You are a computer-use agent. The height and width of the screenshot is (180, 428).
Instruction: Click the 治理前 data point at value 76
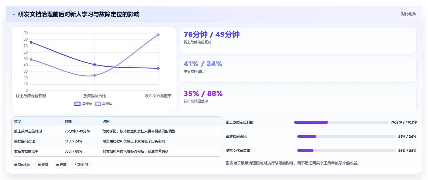31,42
